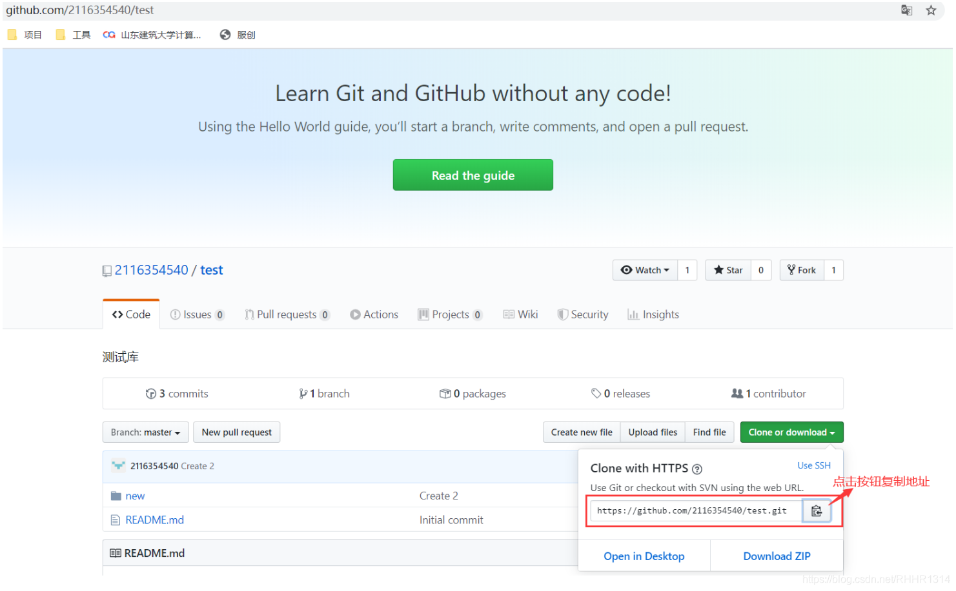Click Open in Desktop
956x591 pixels.
click(644, 556)
